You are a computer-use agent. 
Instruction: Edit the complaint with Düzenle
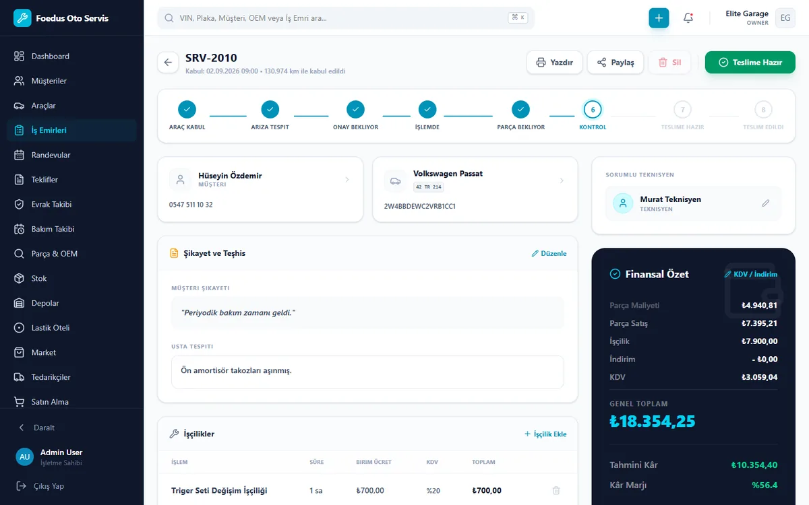[x=549, y=254]
